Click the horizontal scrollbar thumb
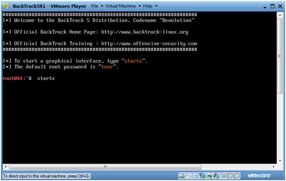 click(105, 166)
